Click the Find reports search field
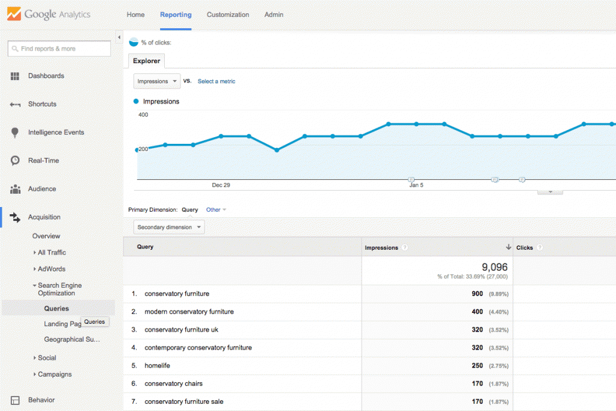The image size is (616, 411). coord(59,49)
